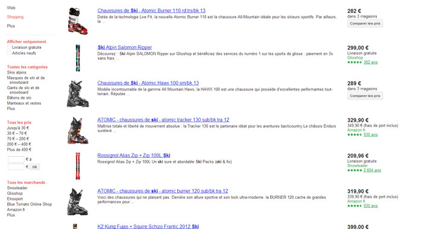The width and height of the screenshot is (422, 229).
Task: Focus the minimum price input field
Action: [x=16, y=159]
